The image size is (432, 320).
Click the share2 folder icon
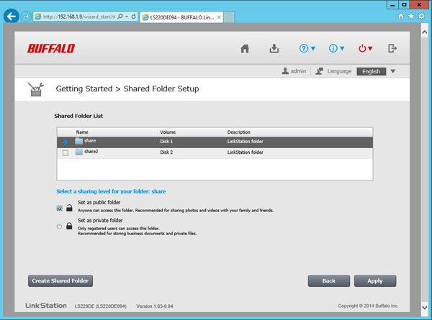(x=78, y=152)
